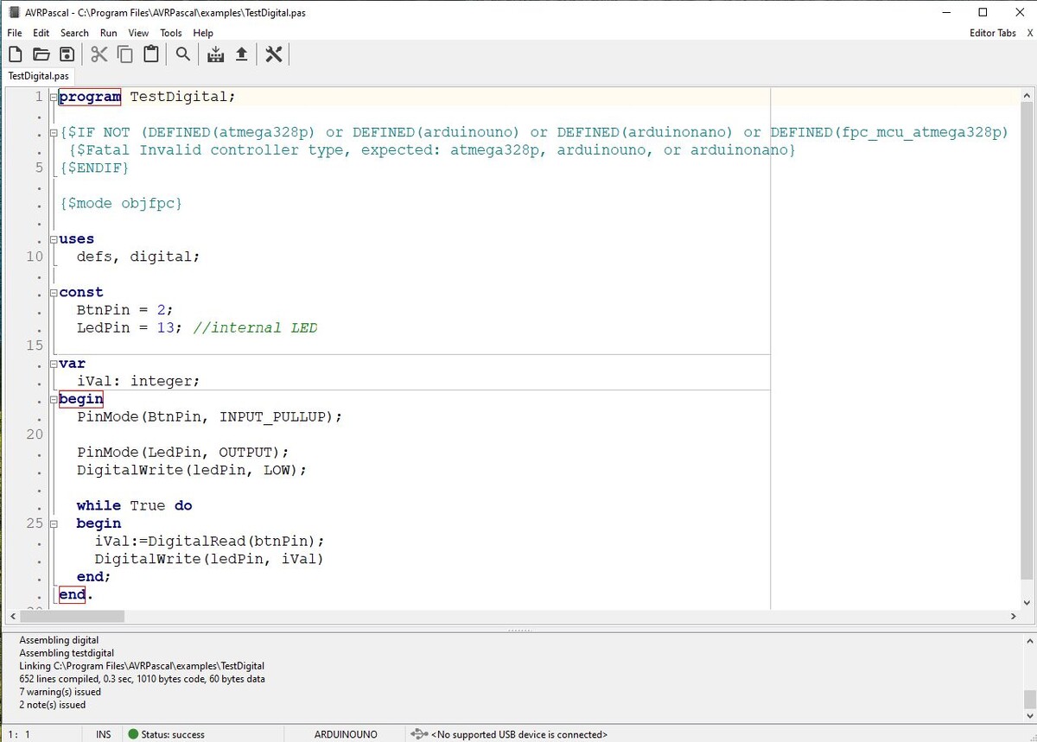1037x742 pixels.
Task: Collapse the program fold marker on line 1
Action: coord(53,97)
